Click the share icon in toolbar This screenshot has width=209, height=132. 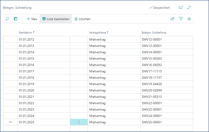(172, 19)
